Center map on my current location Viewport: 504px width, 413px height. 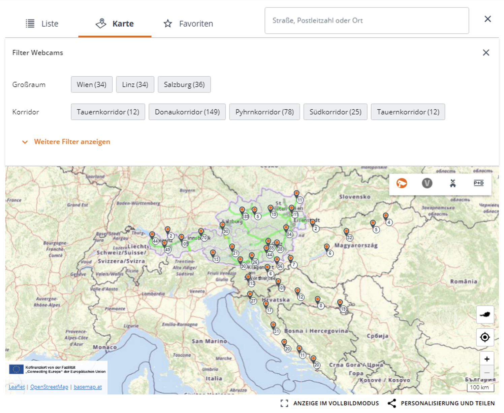pyautogui.click(x=485, y=337)
